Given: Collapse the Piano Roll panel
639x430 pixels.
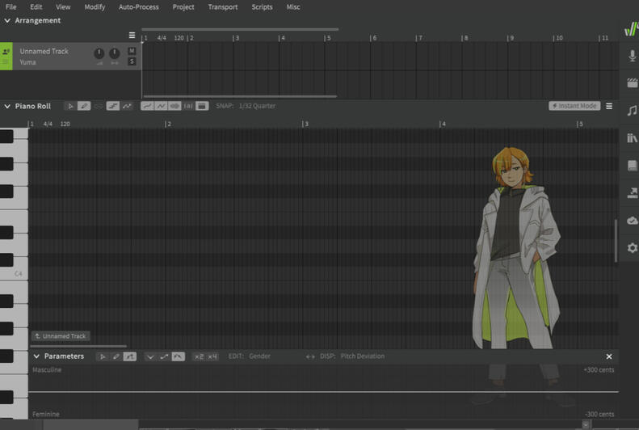Looking at the screenshot, I should point(7,106).
